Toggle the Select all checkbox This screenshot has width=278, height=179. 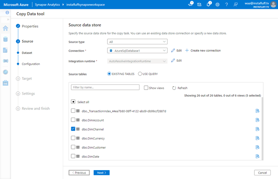[x=73, y=102]
